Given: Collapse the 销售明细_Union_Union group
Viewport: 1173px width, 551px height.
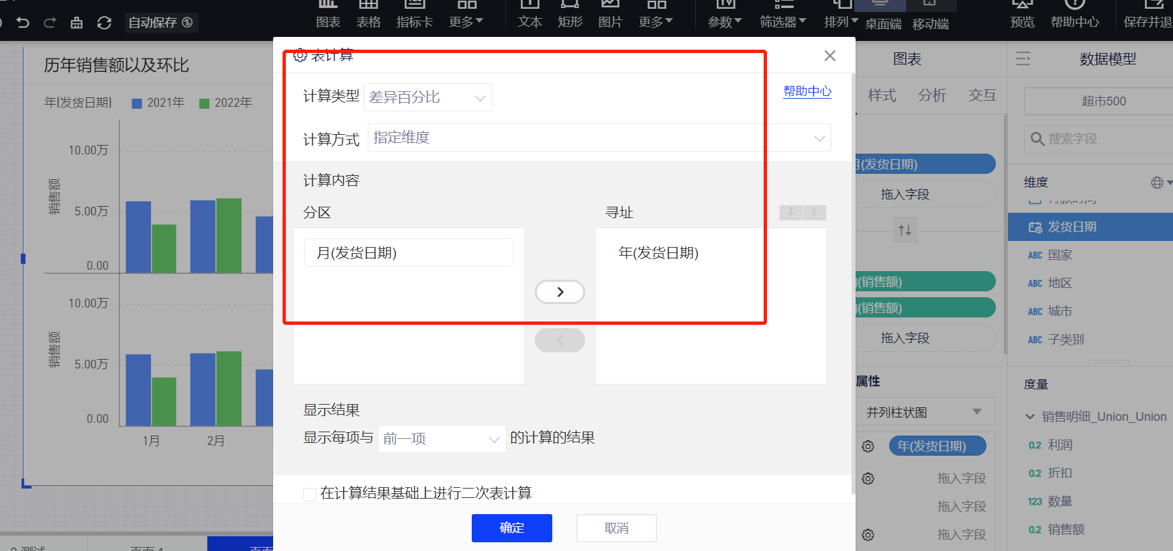Looking at the screenshot, I should (x=1030, y=417).
